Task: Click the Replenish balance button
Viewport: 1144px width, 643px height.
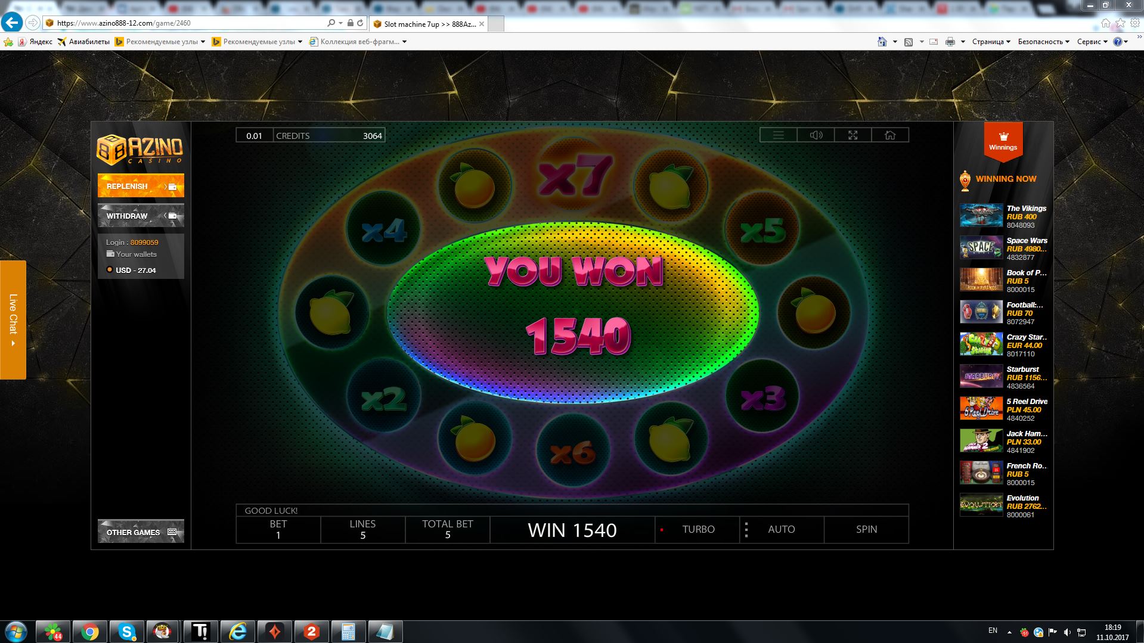Action: point(141,186)
